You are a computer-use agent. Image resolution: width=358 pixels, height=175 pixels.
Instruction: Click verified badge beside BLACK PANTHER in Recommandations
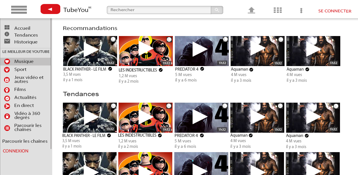(110, 69)
